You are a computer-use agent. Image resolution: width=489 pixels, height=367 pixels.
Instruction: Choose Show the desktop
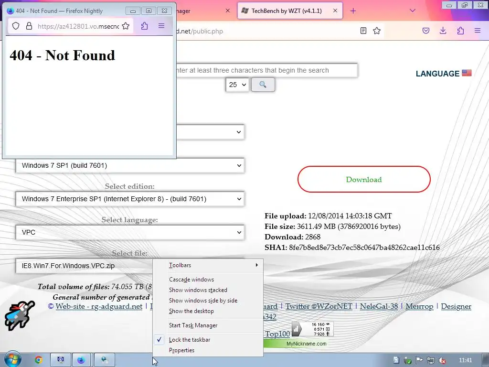pyautogui.click(x=208, y=311)
